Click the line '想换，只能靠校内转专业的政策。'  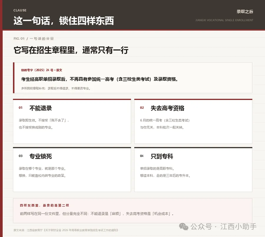42,176
